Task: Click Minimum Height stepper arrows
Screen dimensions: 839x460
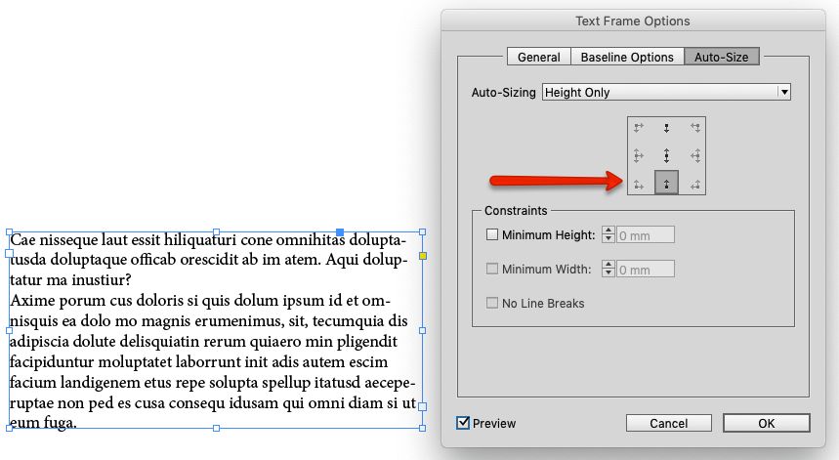Action: click(x=608, y=234)
